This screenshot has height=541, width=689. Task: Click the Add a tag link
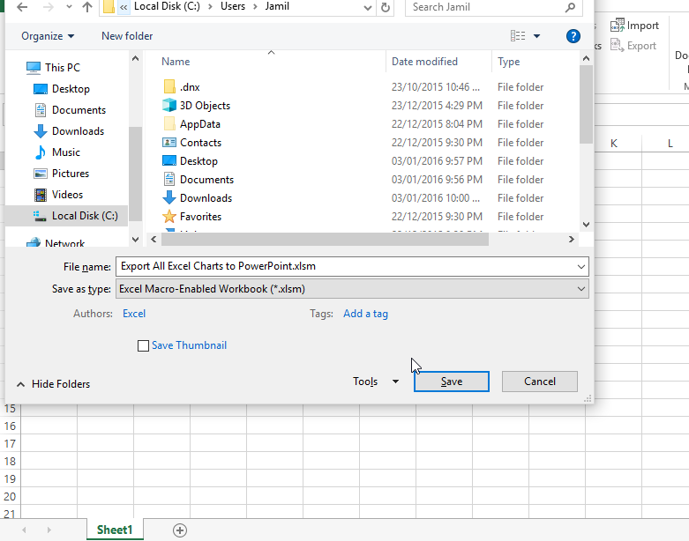365,314
